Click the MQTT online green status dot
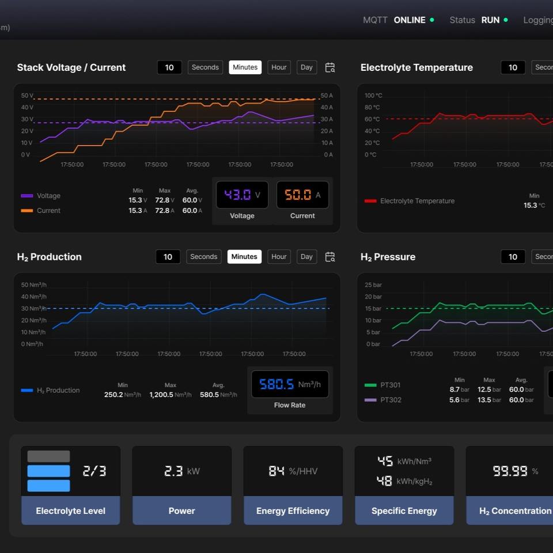Image resolution: width=553 pixels, height=553 pixels. click(431, 20)
